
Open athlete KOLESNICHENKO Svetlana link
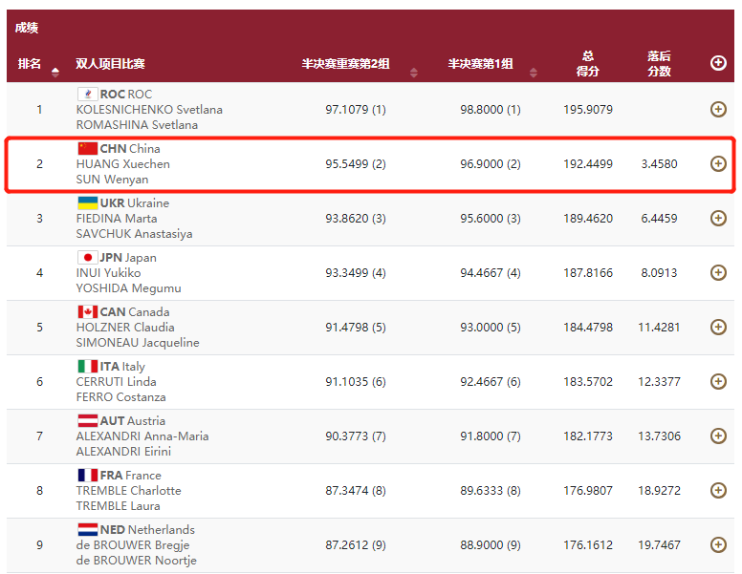(149, 110)
